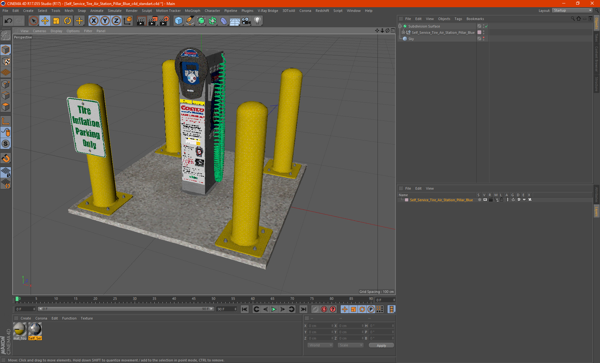Add a Light object

point(257,21)
